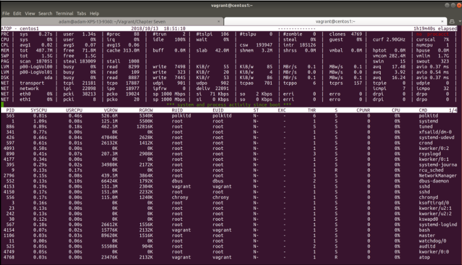
Task: Open the Help menu
Action: click(94, 13)
